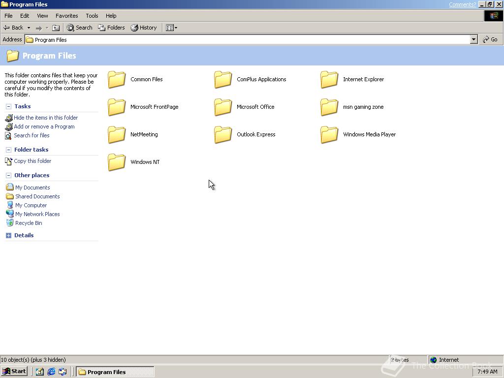The height and width of the screenshot is (378, 504).
Task: Collapse the Folder tasks section
Action: [9, 150]
